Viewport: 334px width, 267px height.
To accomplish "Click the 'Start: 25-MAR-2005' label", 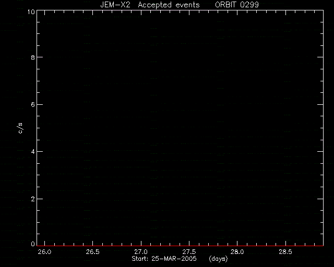I will [x=164, y=259].
